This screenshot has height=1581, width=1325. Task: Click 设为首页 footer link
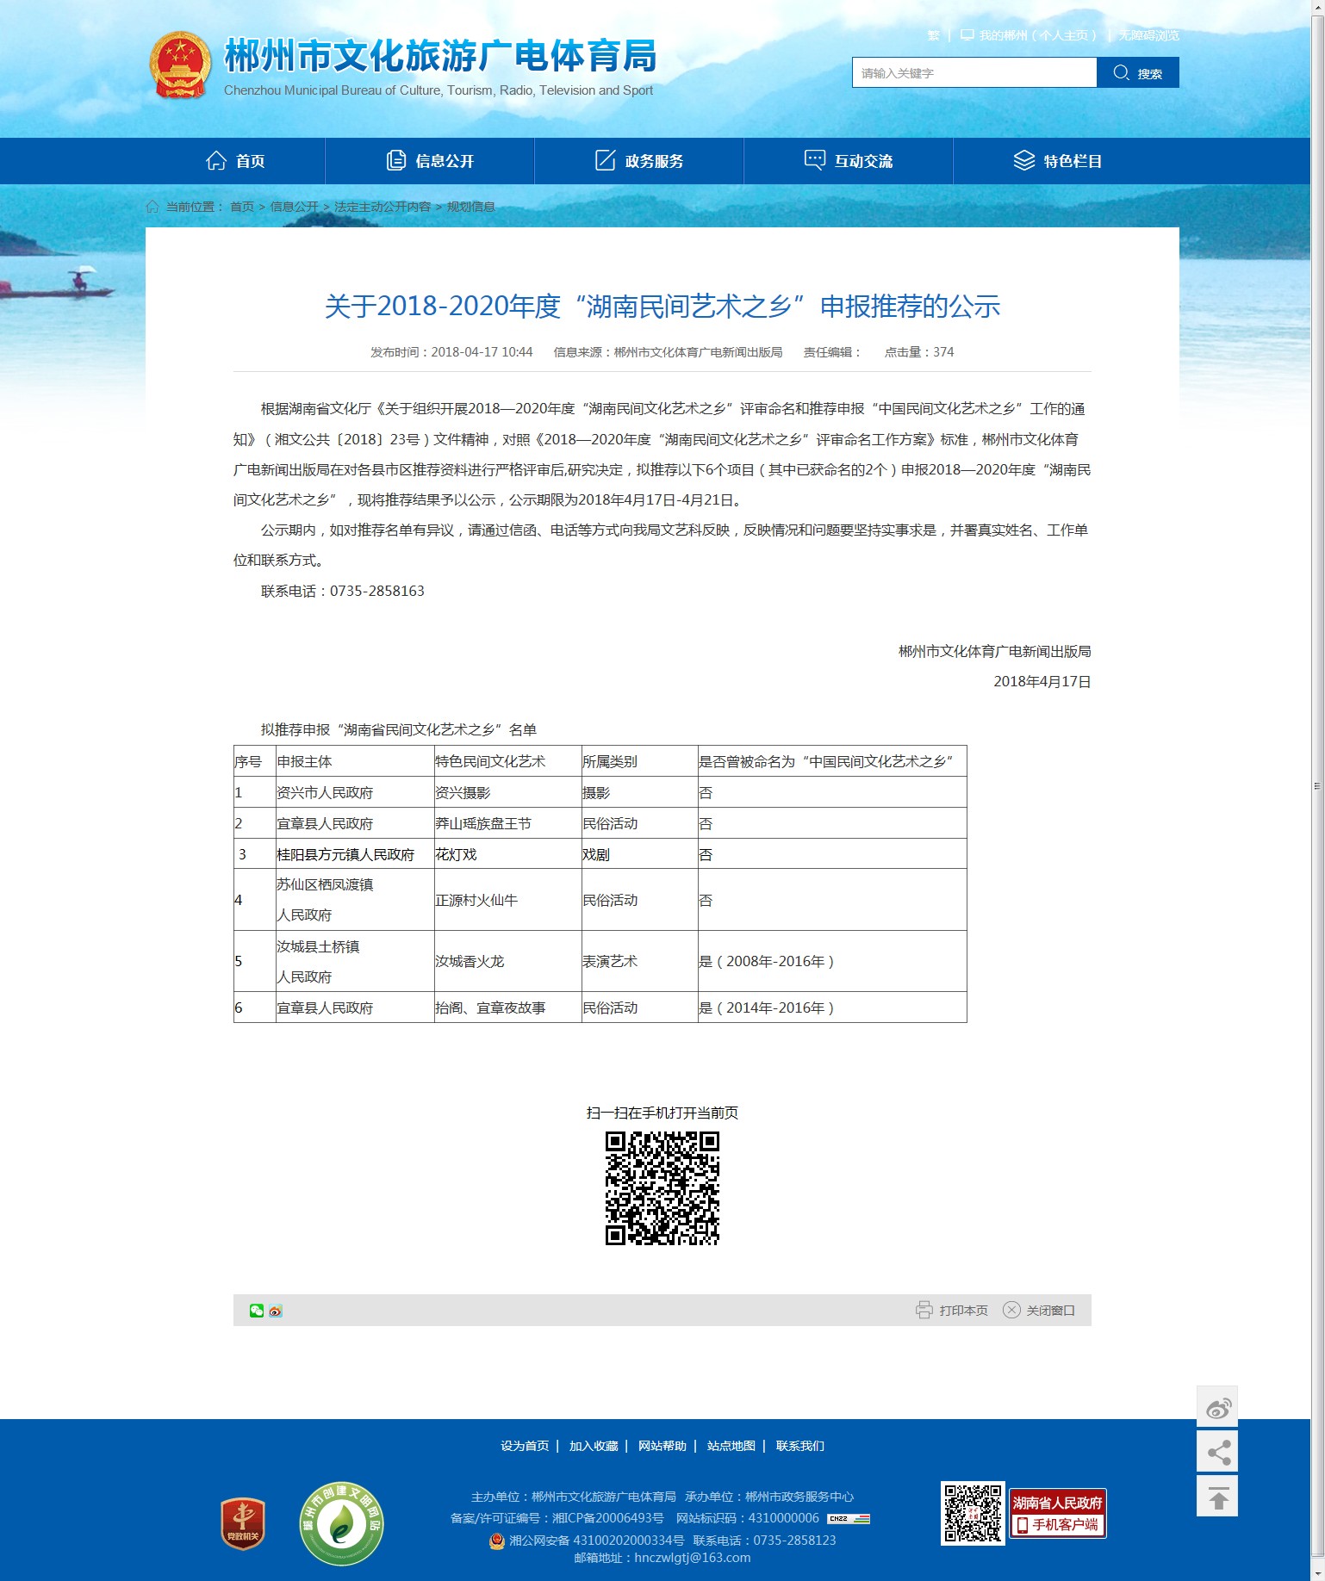(525, 1446)
